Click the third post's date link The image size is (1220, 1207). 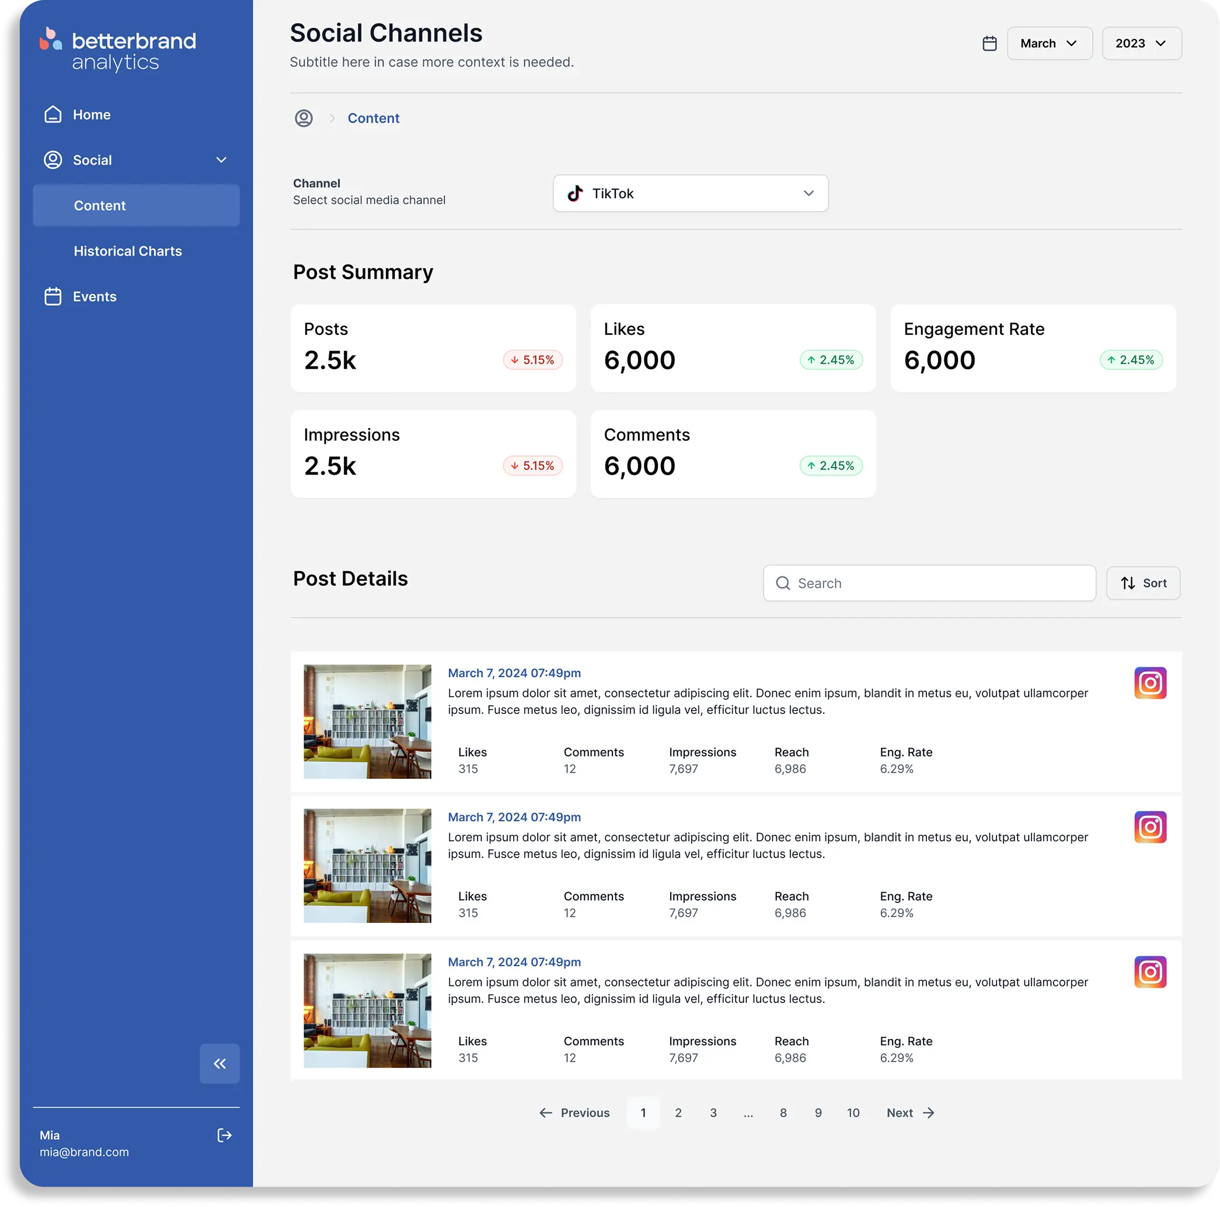point(515,963)
